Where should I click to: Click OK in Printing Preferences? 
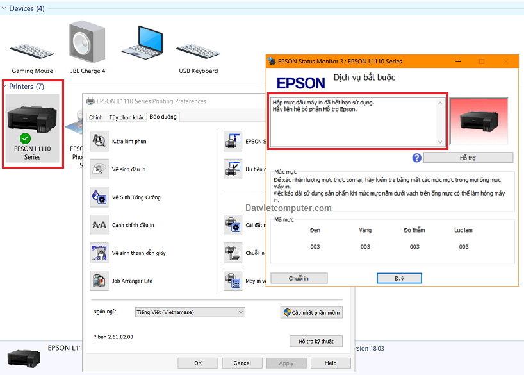[198, 363]
